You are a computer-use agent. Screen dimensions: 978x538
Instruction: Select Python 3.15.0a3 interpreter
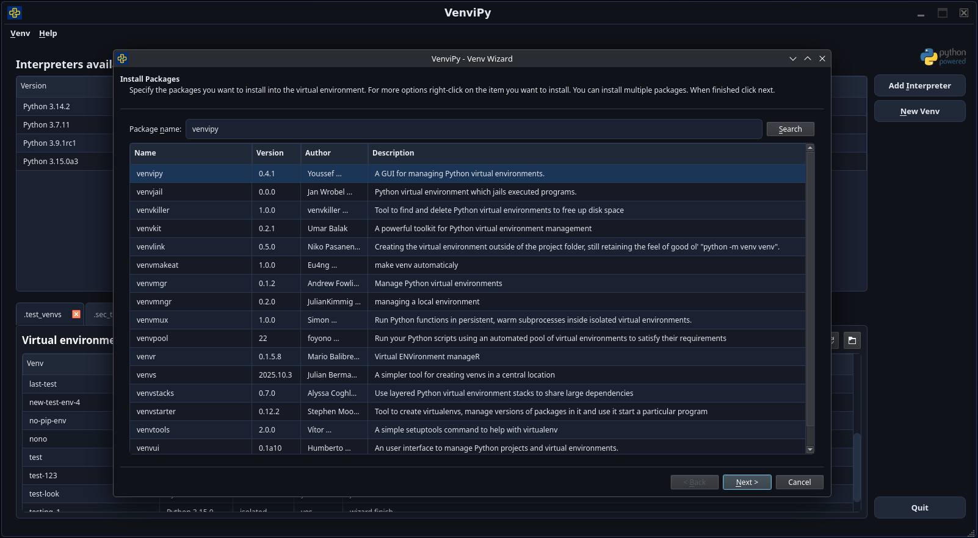click(65, 162)
